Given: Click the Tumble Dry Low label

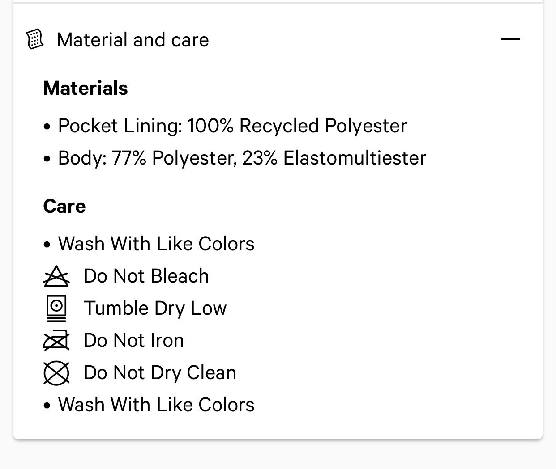Looking at the screenshot, I should tap(155, 308).
